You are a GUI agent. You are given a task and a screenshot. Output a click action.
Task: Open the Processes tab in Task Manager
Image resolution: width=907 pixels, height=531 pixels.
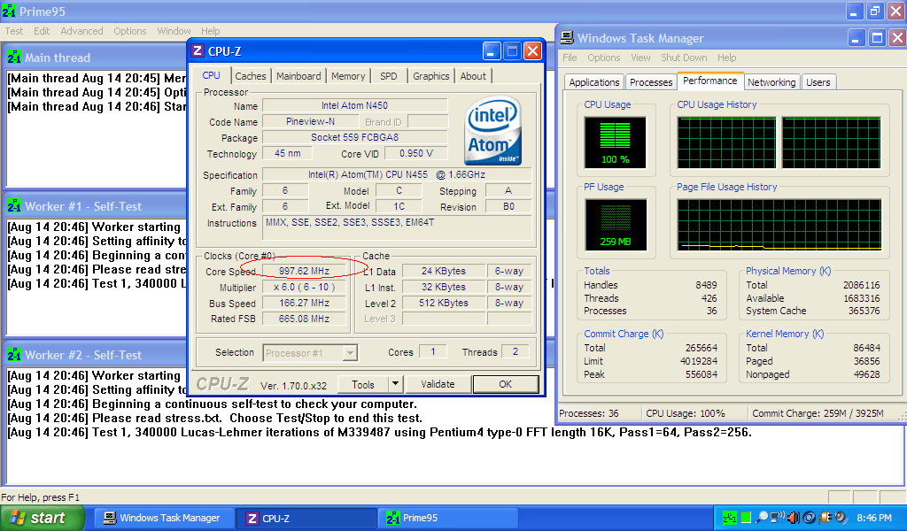coord(651,82)
